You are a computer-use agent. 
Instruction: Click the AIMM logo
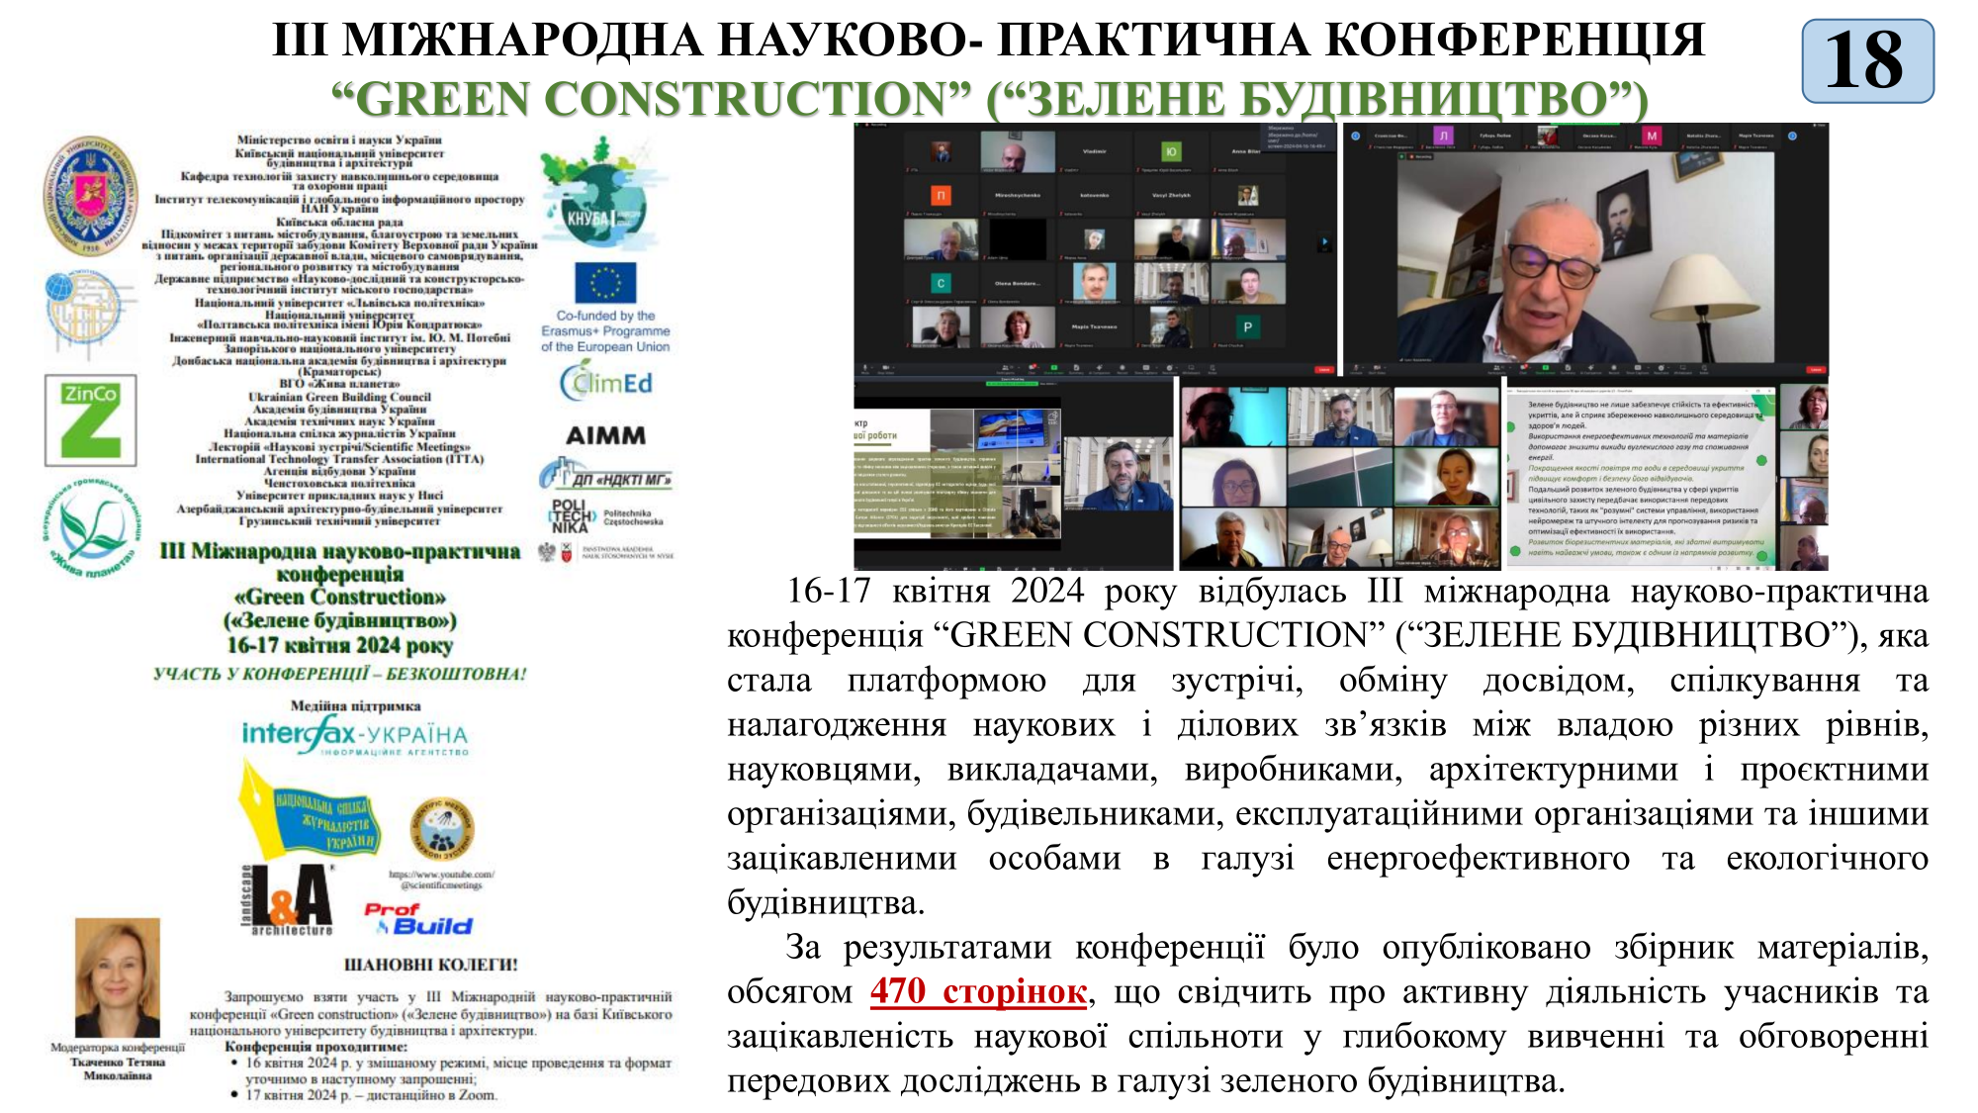click(605, 435)
